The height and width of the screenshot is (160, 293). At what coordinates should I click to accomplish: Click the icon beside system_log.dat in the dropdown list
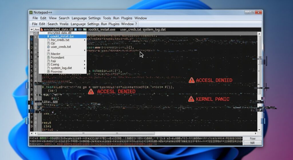(x=48, y=68)
